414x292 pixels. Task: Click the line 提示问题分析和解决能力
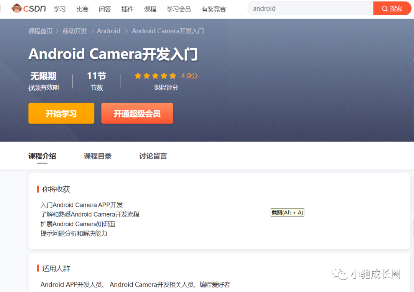tap(74, 233)
